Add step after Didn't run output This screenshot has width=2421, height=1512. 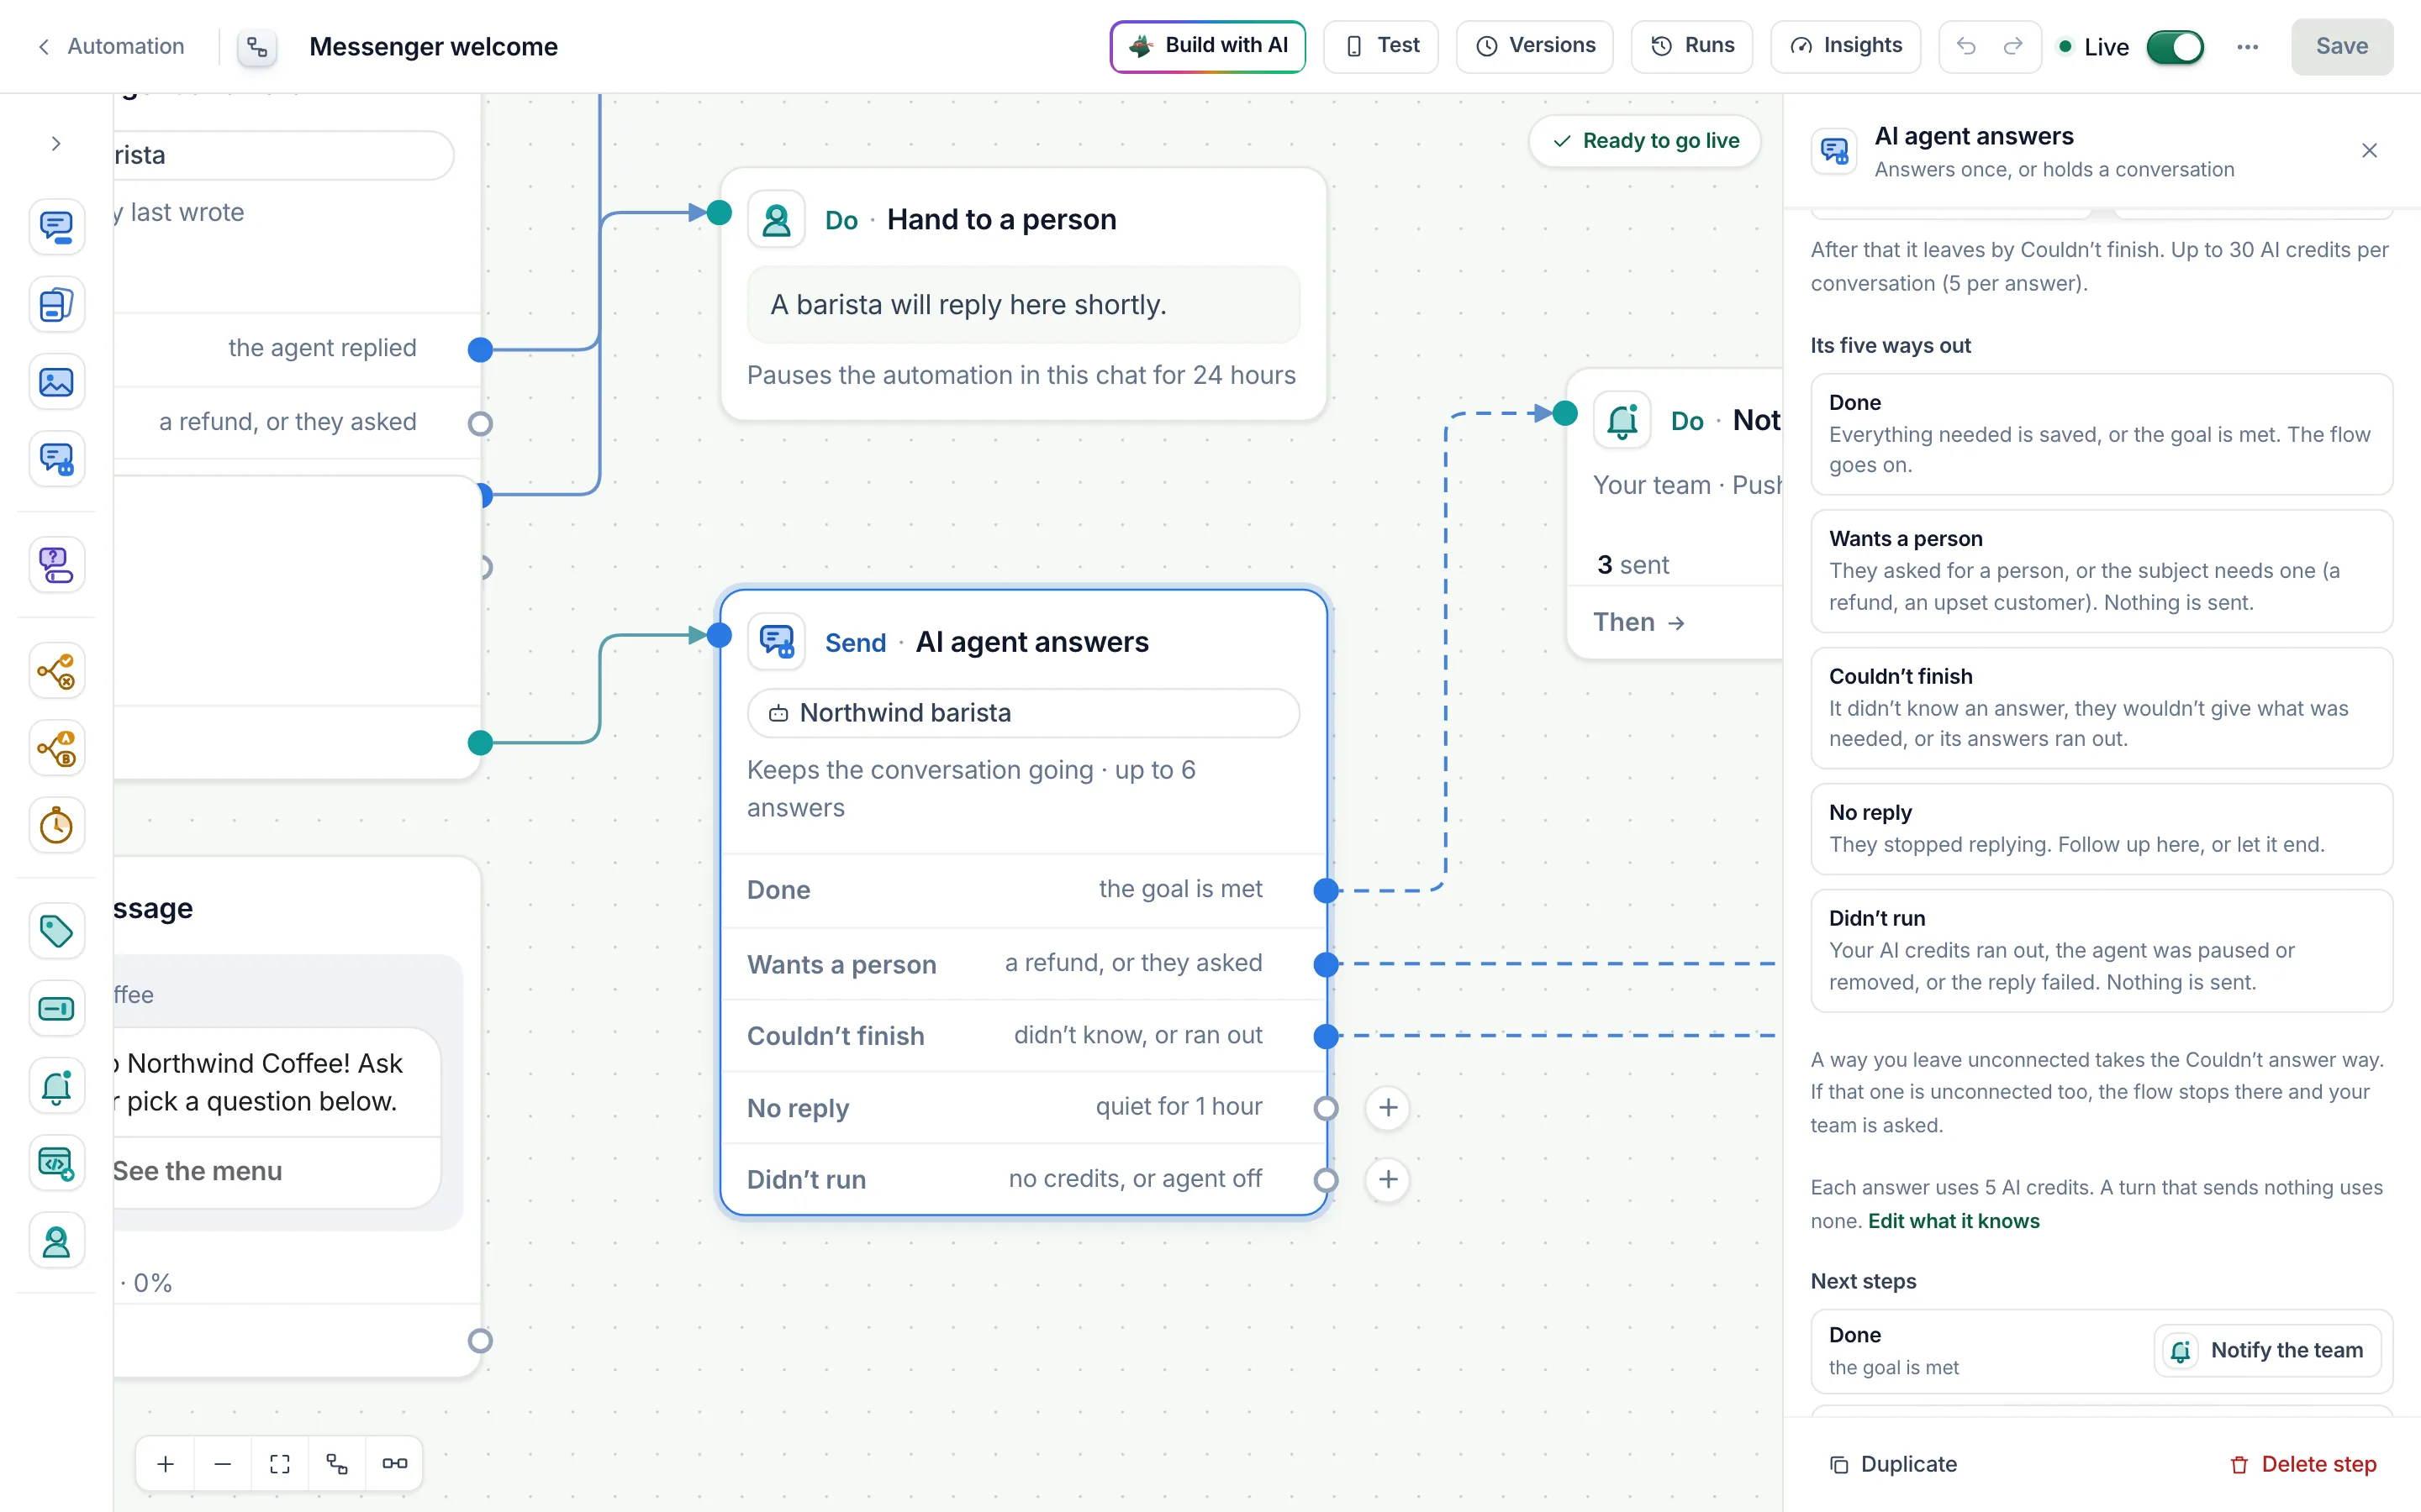tap(1388, 1180)
